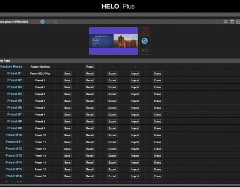Screen dimensions: 240x187
Task: Click the small preview icon in header bar
Action: (x=56, y=22)
